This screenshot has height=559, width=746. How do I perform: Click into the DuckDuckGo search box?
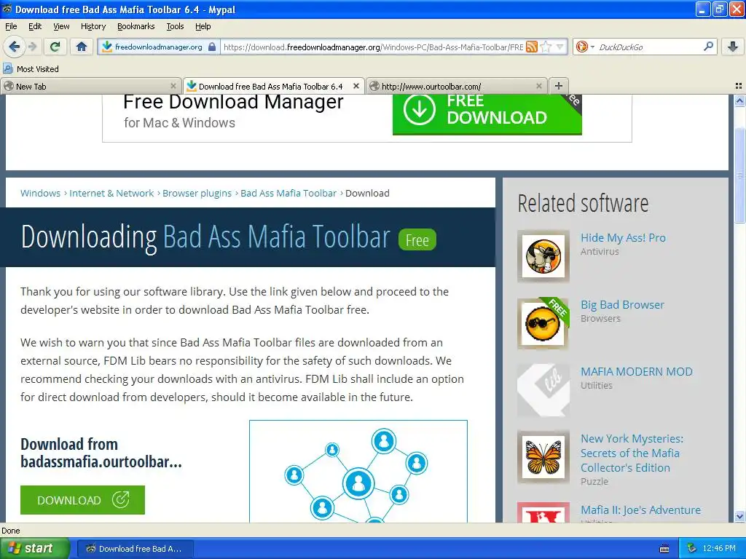point(649,47)
